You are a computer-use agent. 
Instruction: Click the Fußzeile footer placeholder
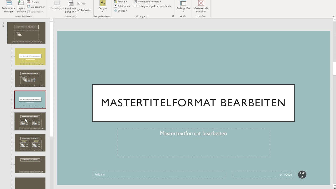pos(159,175)
